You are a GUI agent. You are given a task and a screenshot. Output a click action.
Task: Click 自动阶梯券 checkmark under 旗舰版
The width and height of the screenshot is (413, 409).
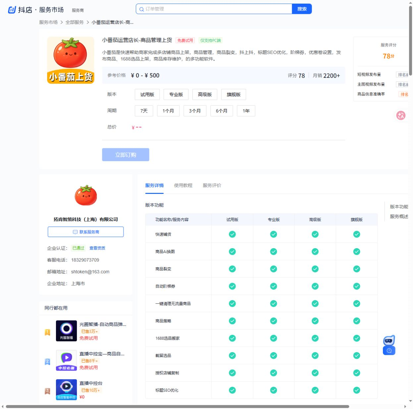point(357,286)
